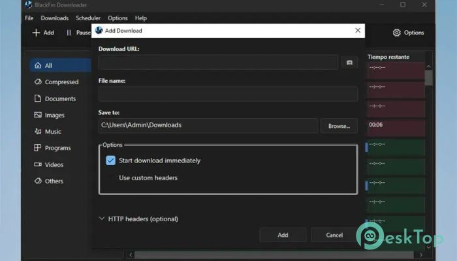Viewport: 457px width, 261px height.
Task: Close the Add Download dialog
Action: [x=358, y=30]
